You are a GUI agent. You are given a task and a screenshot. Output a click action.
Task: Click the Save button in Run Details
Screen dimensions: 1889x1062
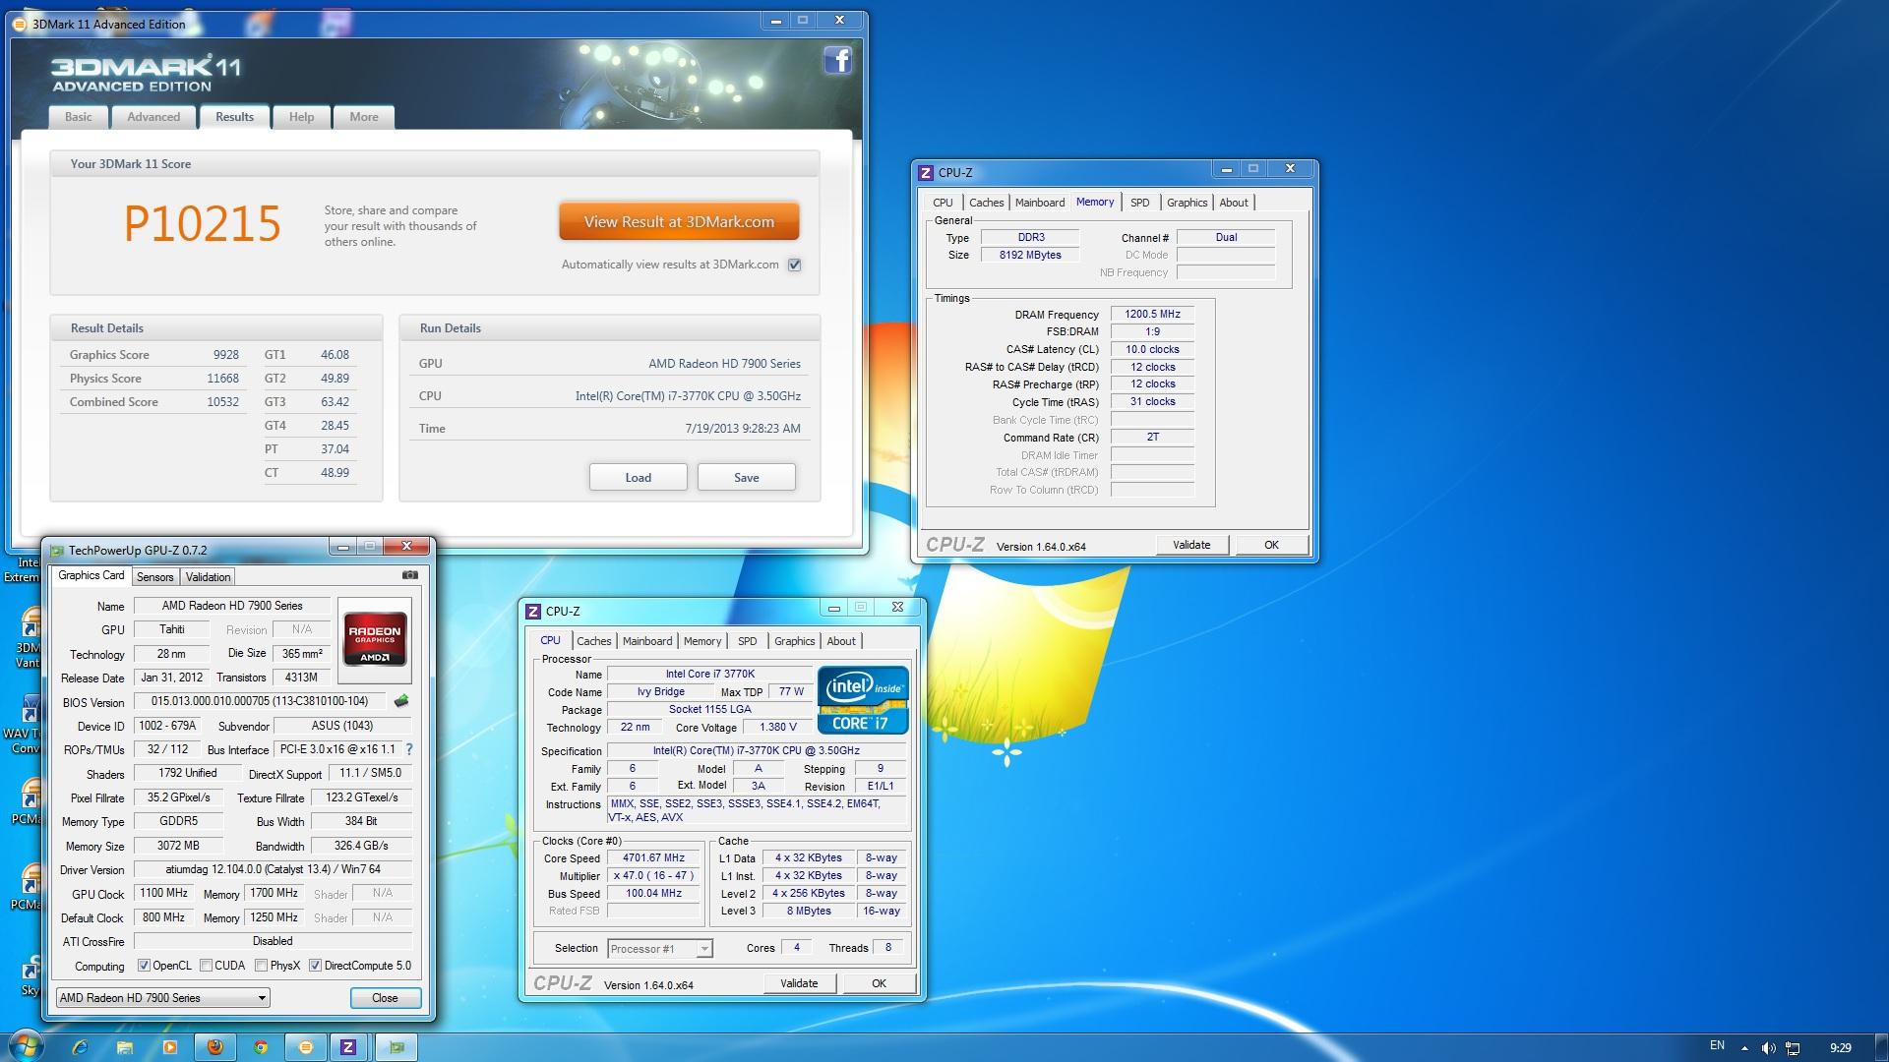pyautogui.click(x=747, y=478)
